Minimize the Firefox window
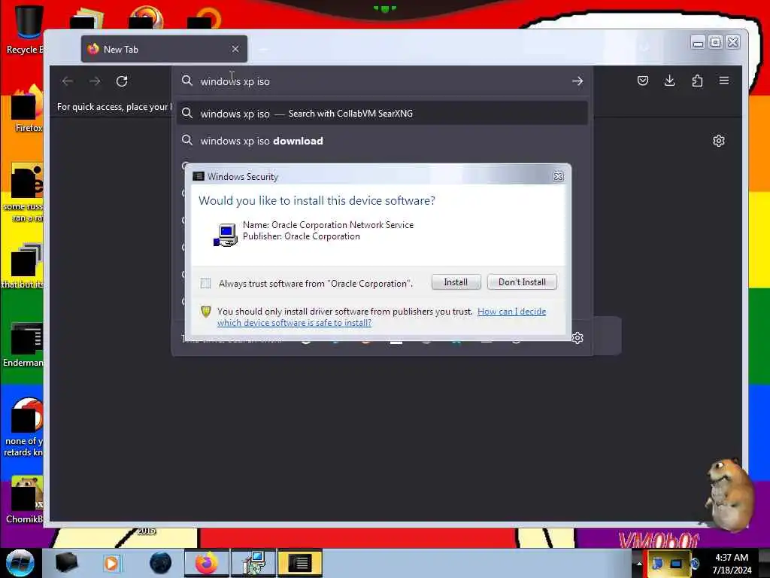Image resolution: width=770 pixels, height=578 pixels. pyautogui.click(x=698, y=43)
